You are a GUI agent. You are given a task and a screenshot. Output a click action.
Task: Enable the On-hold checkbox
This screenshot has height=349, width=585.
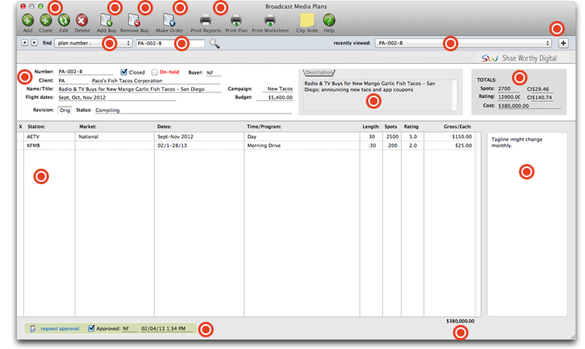[x=155, y=72]
